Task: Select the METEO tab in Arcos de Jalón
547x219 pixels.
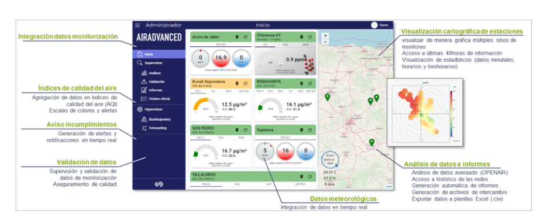Action: [x=221, y=44]
